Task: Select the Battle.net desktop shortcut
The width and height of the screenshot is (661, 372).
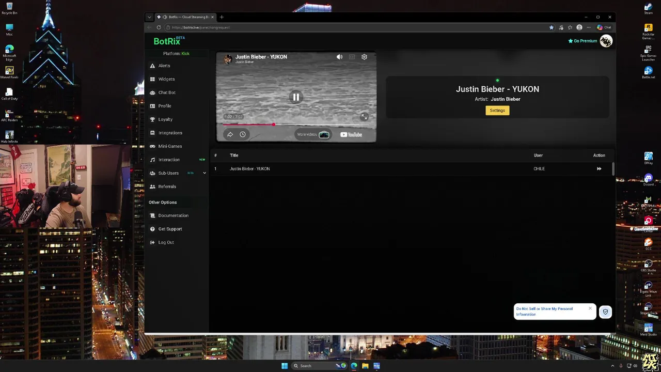Action: click(648, 72)
